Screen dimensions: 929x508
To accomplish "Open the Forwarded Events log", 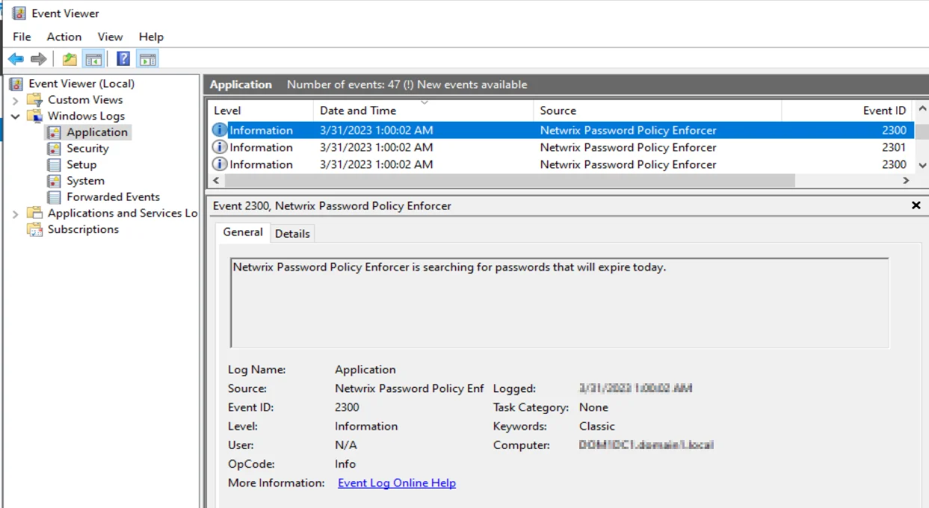I will 113,197.
